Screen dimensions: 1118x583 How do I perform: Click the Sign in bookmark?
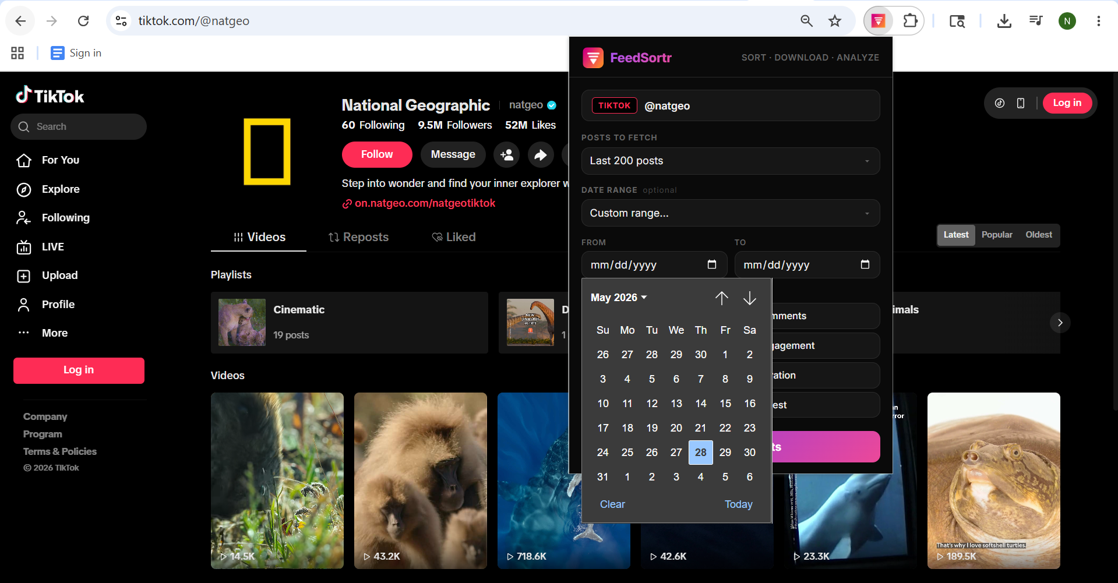point(76,53)
